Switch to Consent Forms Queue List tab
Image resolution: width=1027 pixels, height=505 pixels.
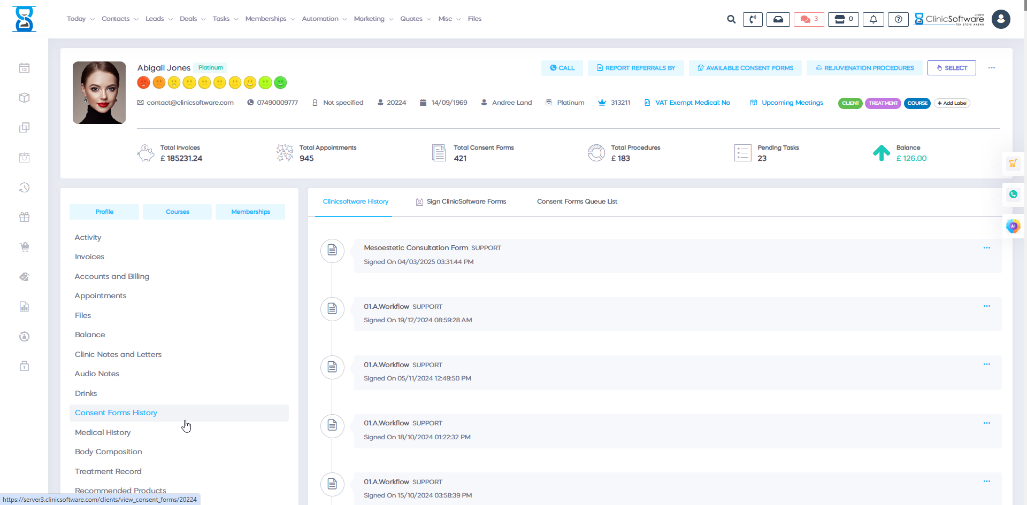click(577, 201)
